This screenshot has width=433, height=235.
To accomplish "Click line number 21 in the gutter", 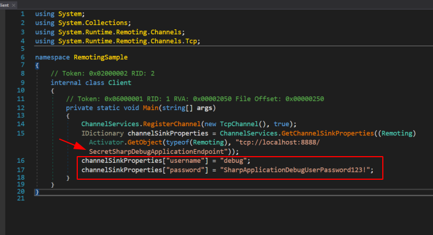I will (x=20, y=198).
